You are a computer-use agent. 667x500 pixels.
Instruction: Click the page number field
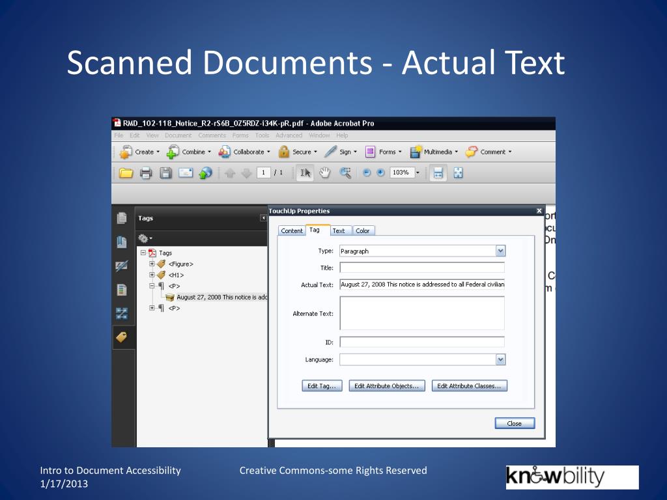pos(264,173)
